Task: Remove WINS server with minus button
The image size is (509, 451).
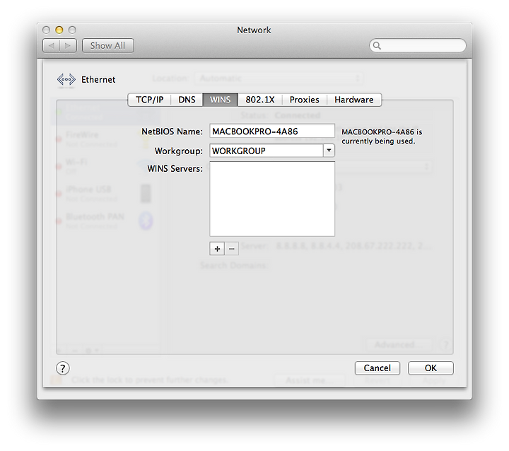Action: (x=232, y=249)
